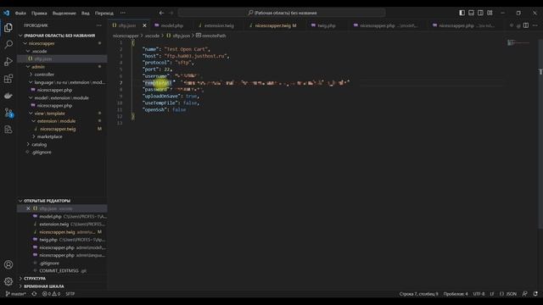The width and height of the screenshot is (543, 305).
Task: Open errors and warnings count in status bar
Action: point(51,294)
